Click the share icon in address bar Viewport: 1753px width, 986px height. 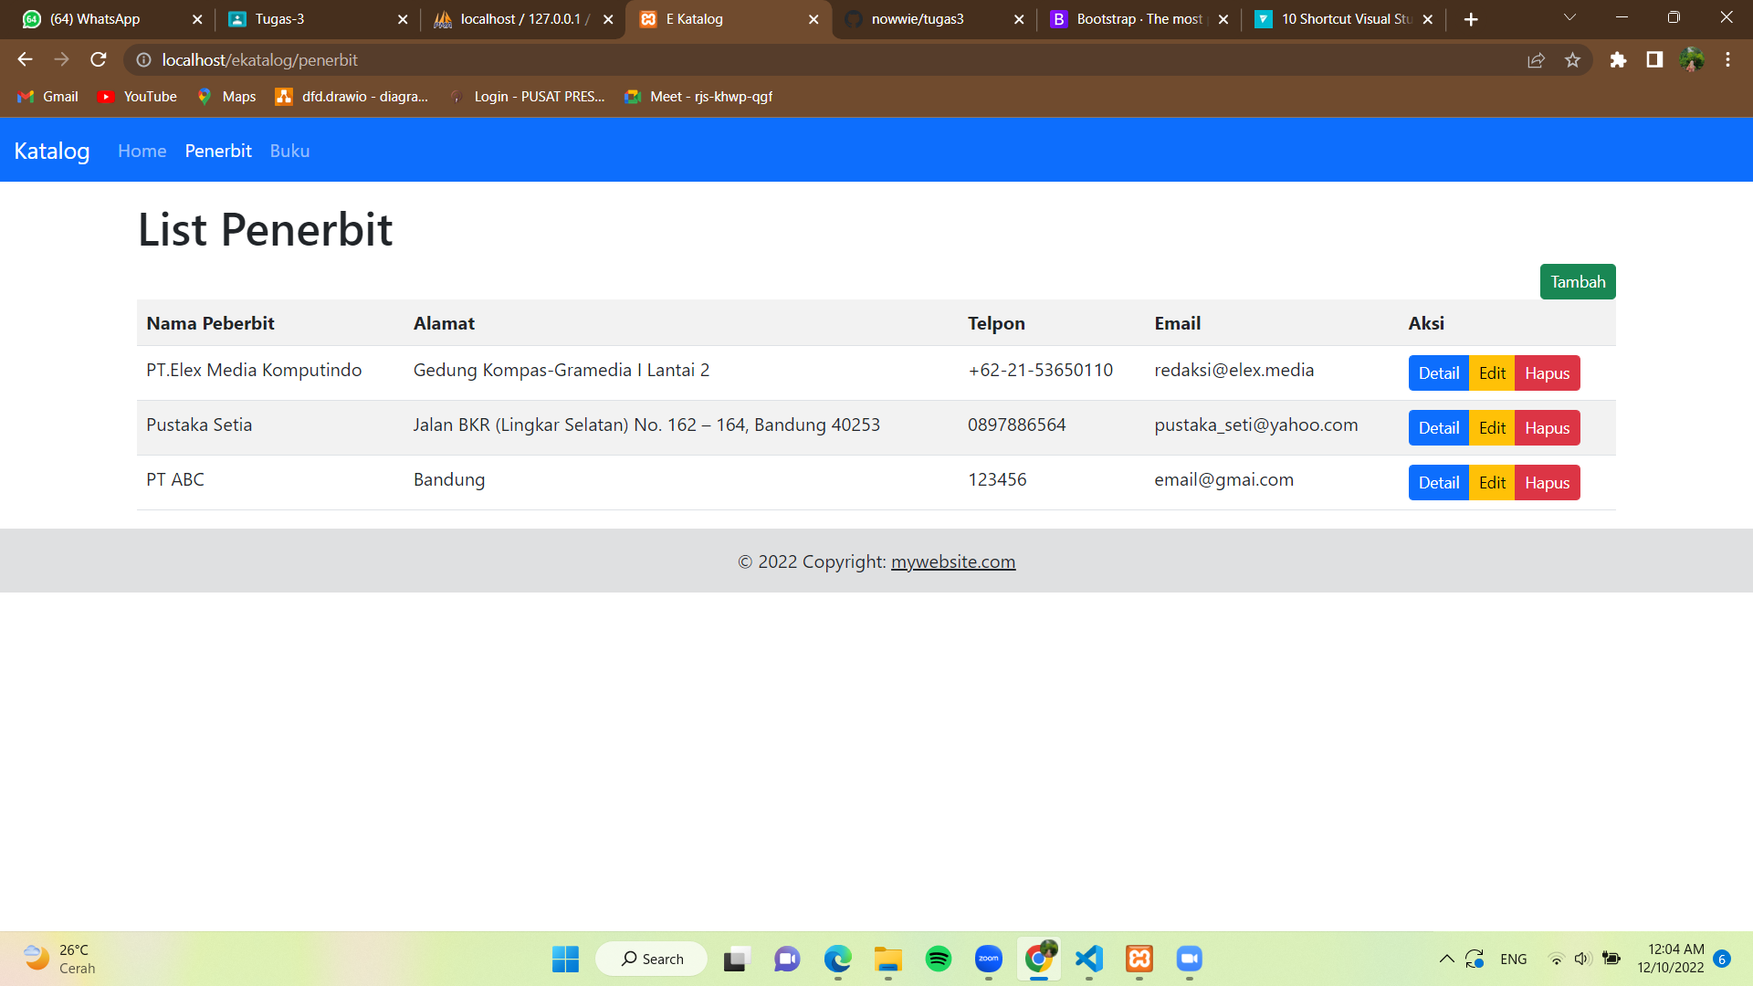point(1537,59)
